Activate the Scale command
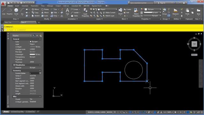Screen dimensions: 204x115 tap(45, 16)
